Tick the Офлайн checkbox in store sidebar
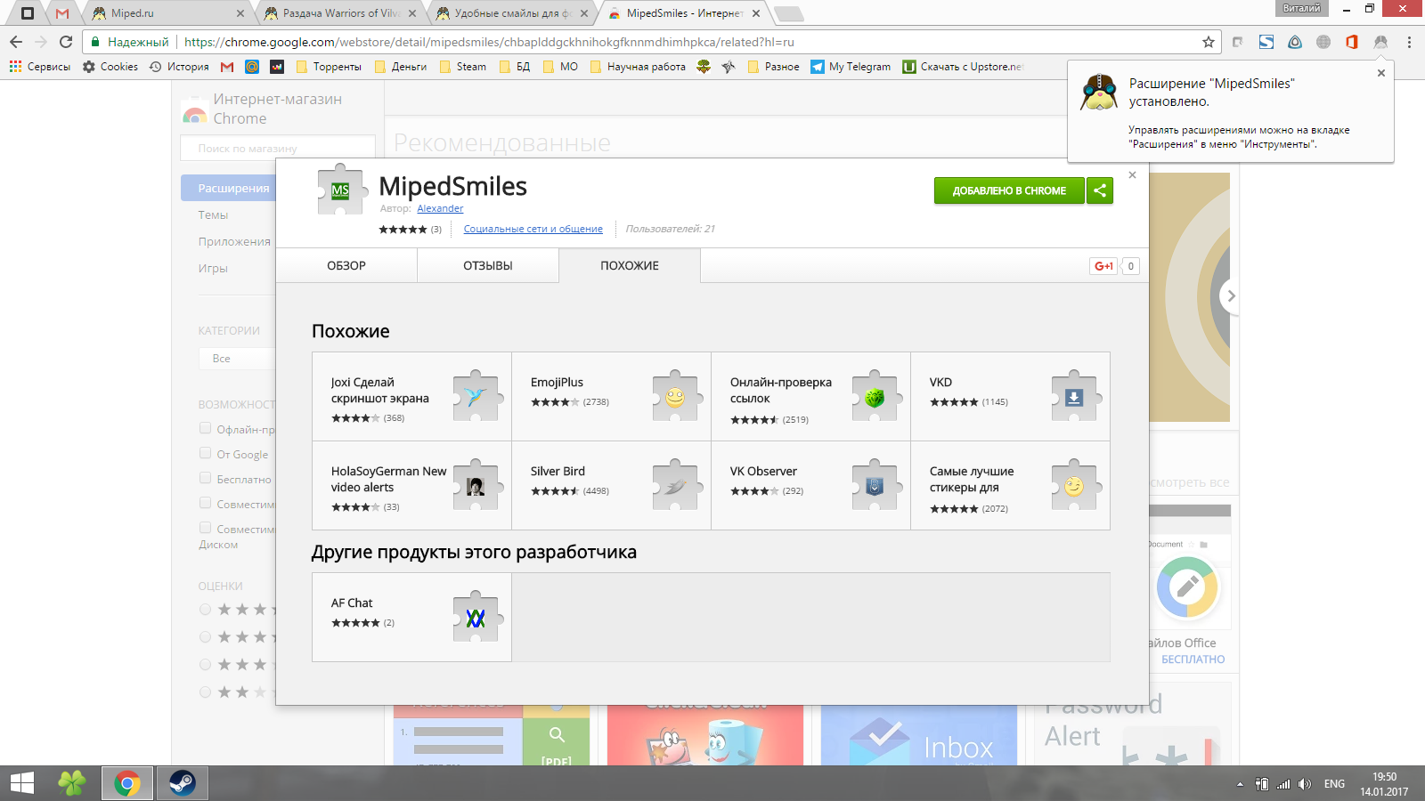 [206, 428]
